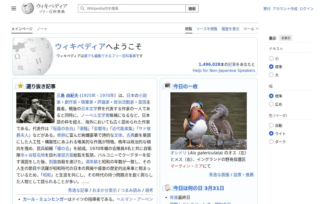Click the 検索 search button
Image resolution: width=326 pixels, height=204 pixels.
192,8
